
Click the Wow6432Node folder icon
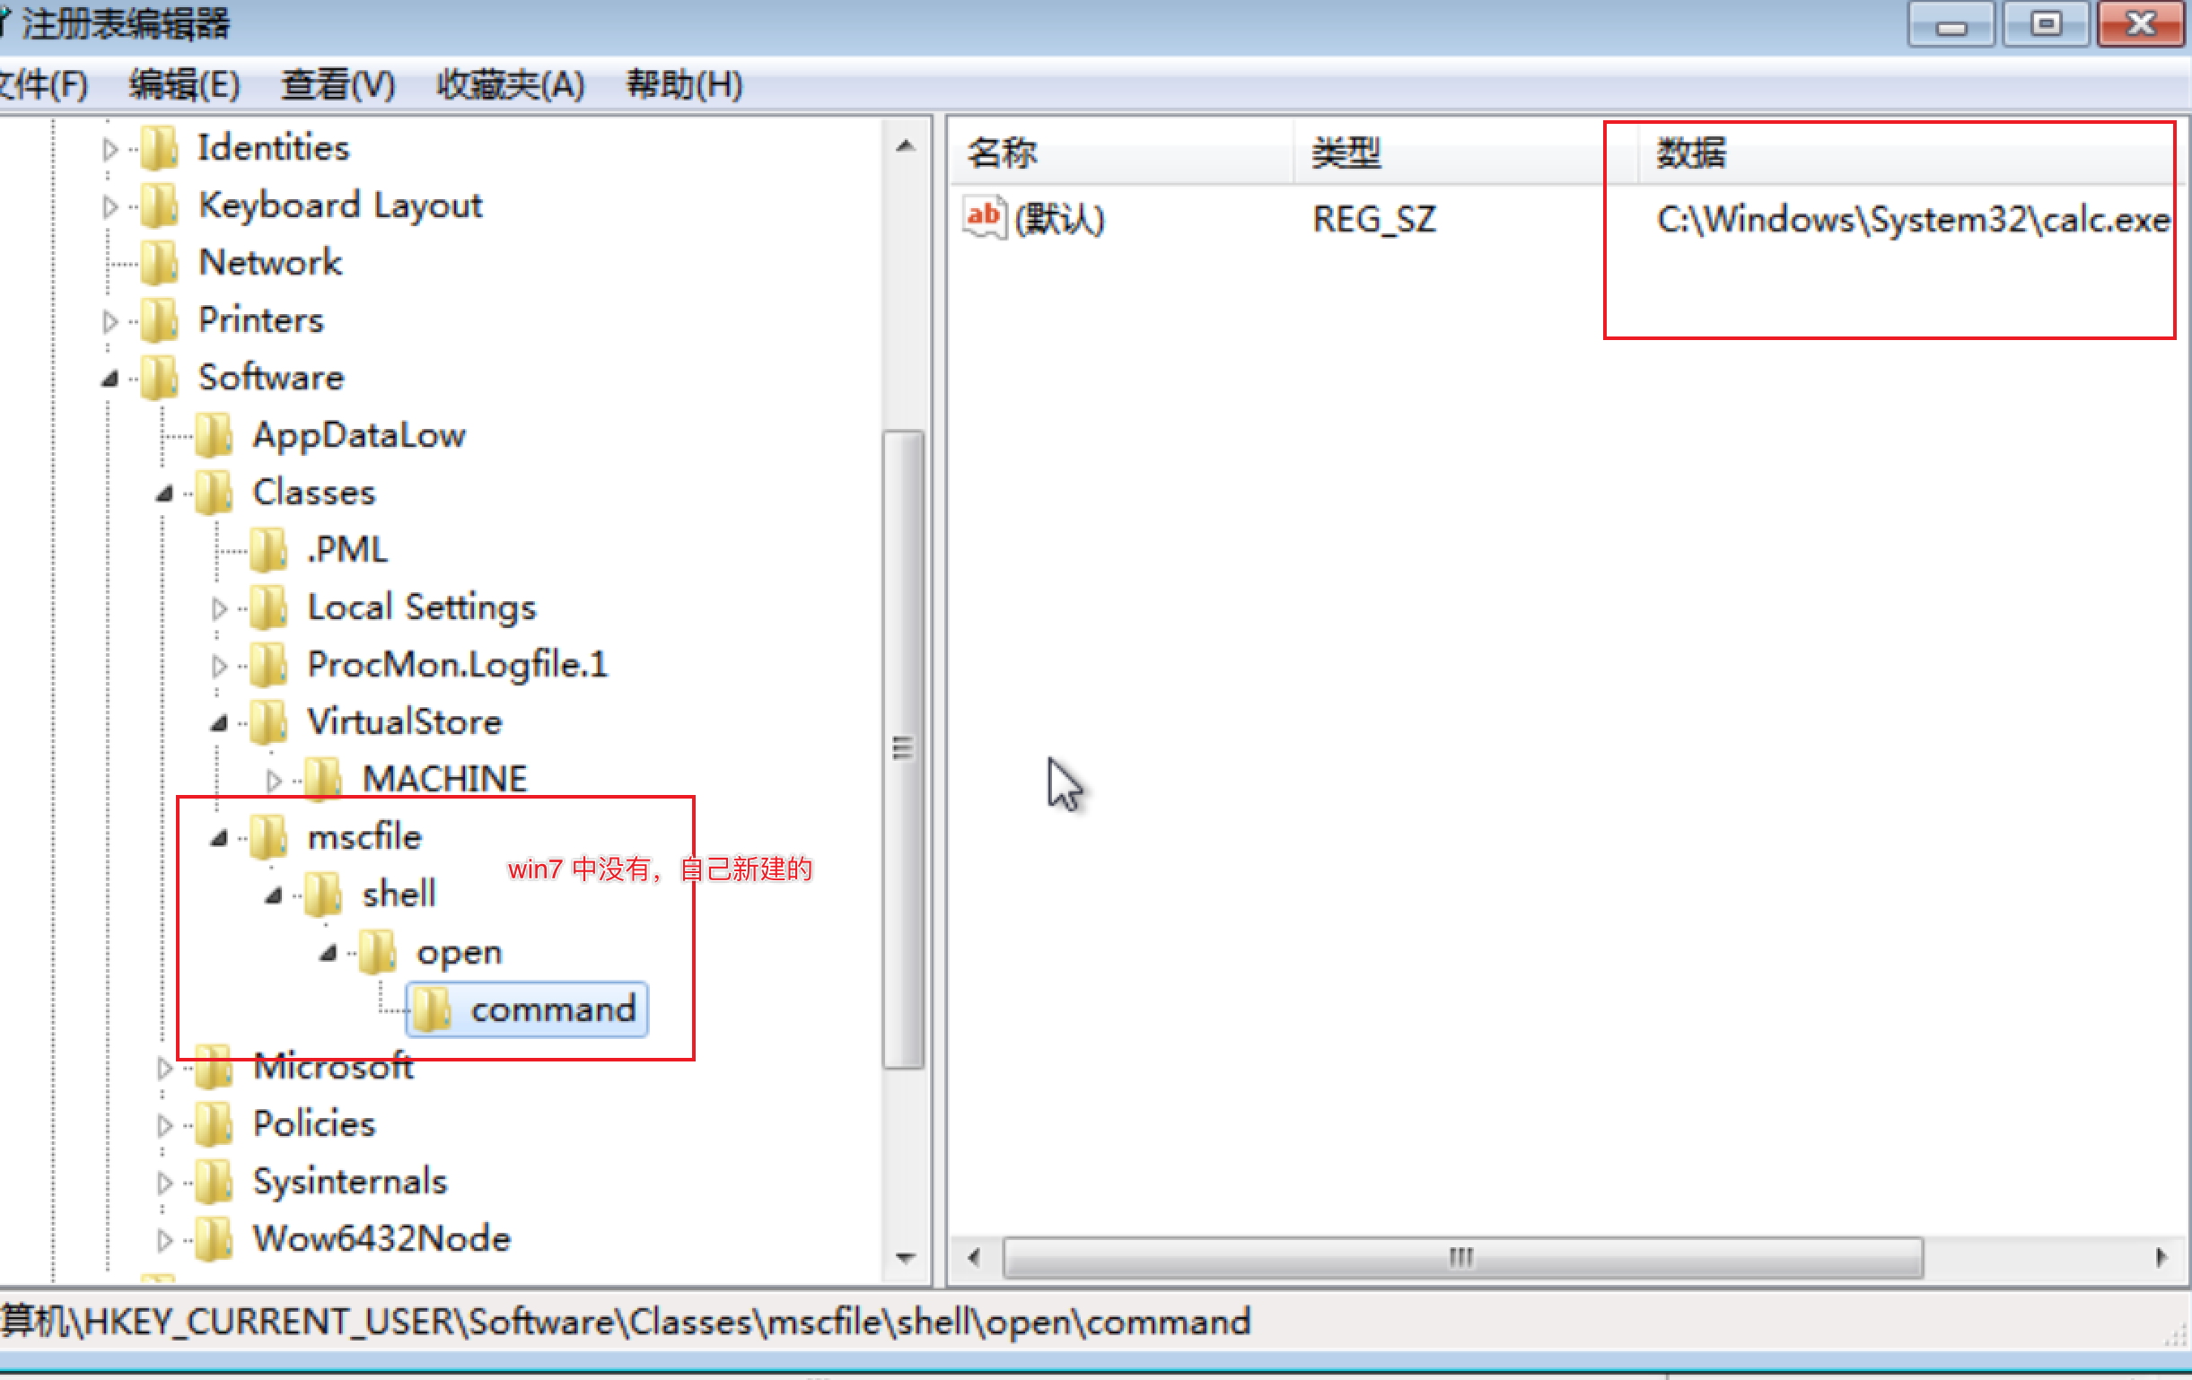(214, 1239)
